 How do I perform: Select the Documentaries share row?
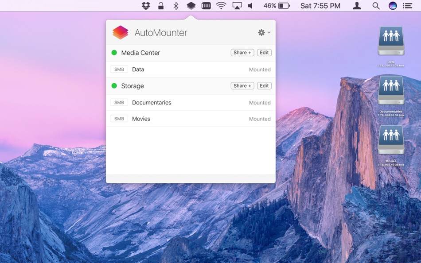[191, 103]
